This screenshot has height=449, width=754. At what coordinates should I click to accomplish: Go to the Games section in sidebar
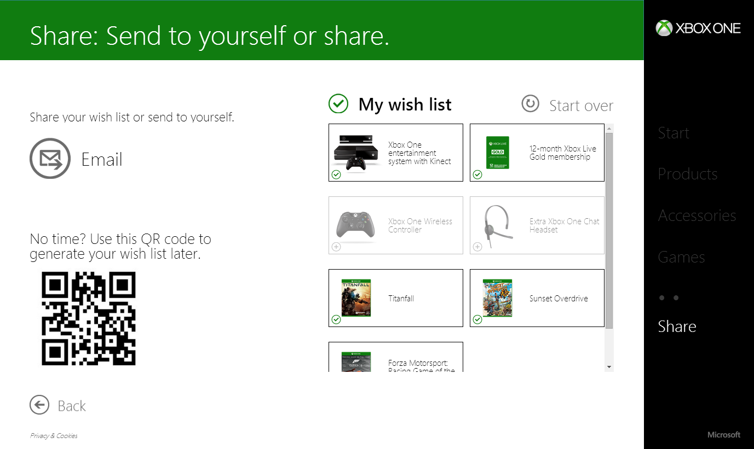pyautogui.click(x=681, y=257)
